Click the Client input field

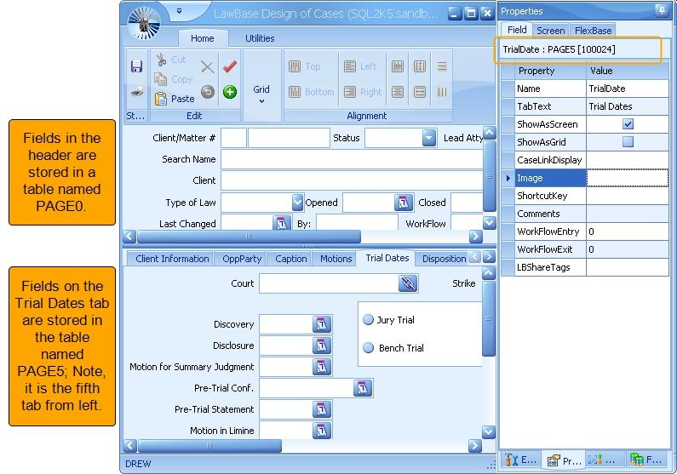(352, 180)
